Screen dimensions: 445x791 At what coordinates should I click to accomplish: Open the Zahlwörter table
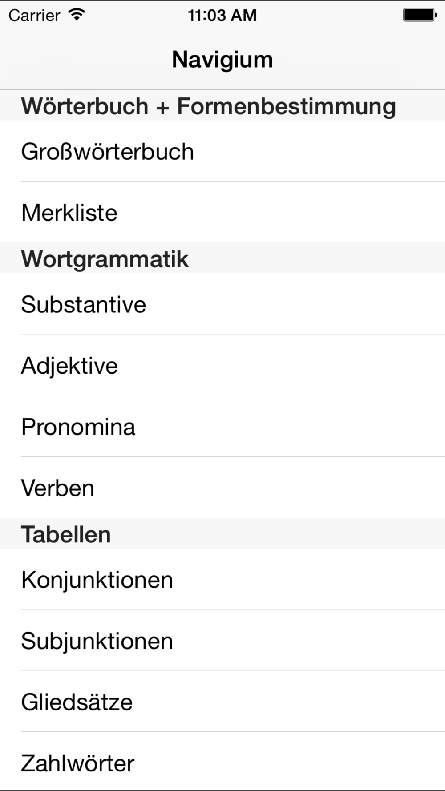pos(222,762)
